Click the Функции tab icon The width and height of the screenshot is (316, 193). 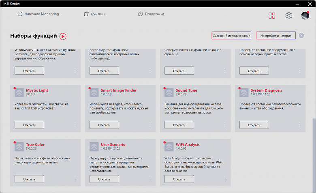click(x=86, y=14)
